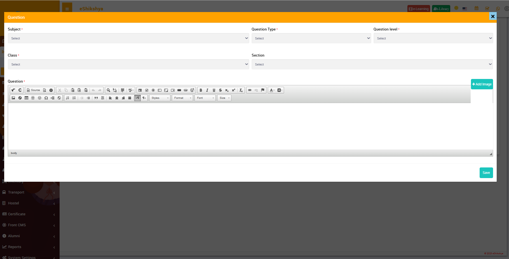Toggle the Source view button
This screenshot has height=259, width=509.
click(33, 90)
